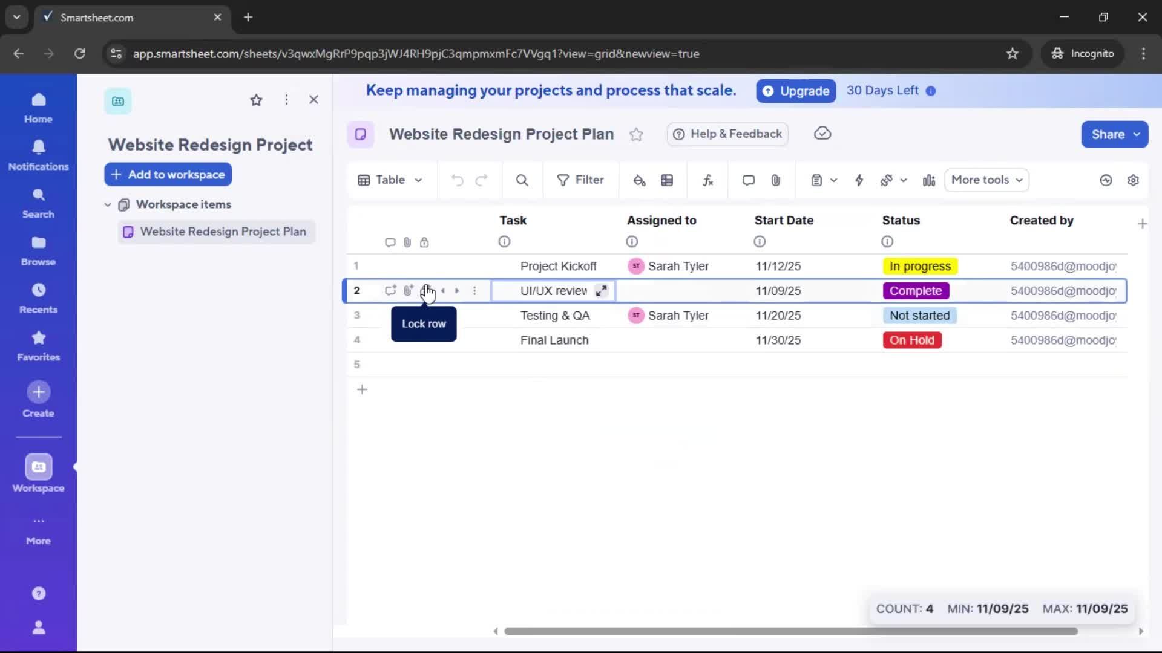Expand the Complete status cell
The height and width of the screenshot is (653, 1162).
click(x=916, y=291)
